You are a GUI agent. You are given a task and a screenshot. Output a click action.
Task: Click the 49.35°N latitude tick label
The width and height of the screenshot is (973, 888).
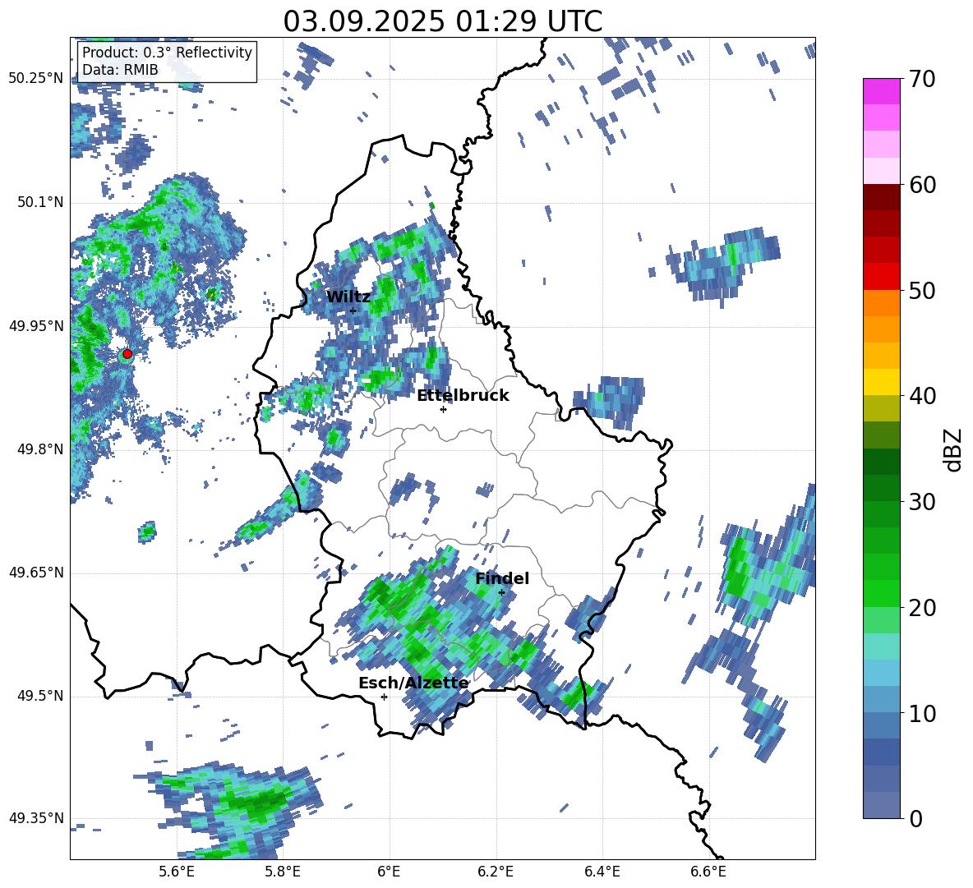point(36,818)
